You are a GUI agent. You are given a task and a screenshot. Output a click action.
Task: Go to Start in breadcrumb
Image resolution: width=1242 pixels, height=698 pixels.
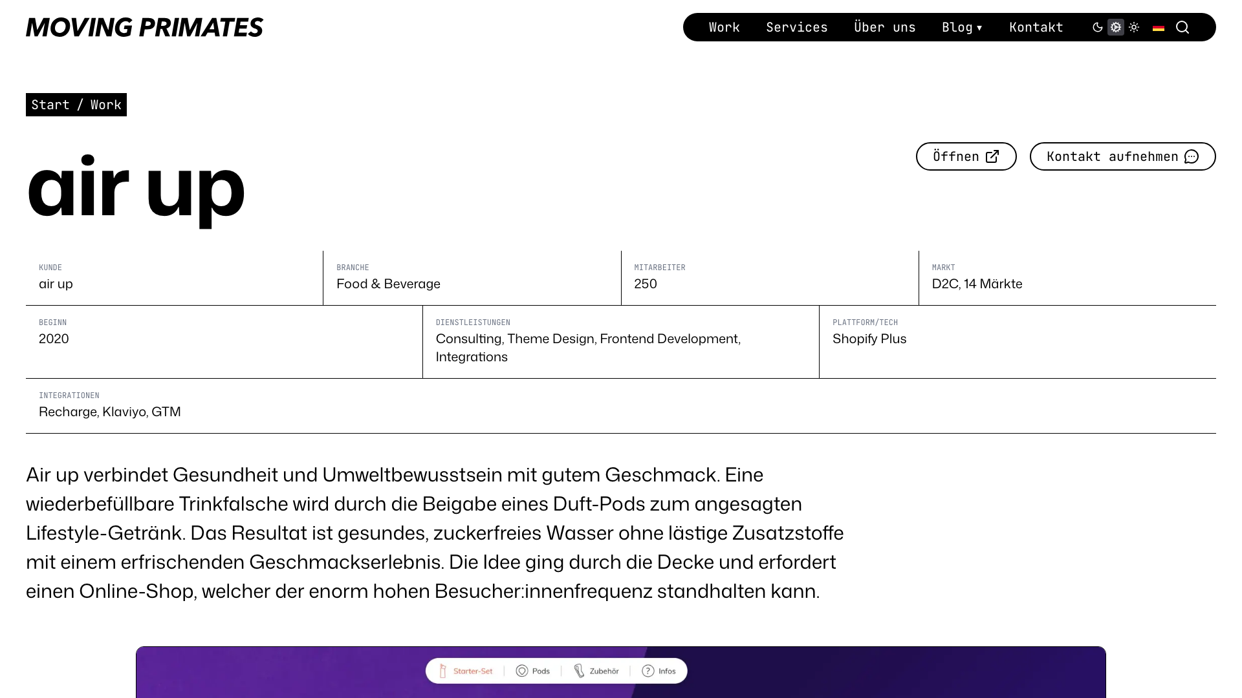(x=50, y=105)
